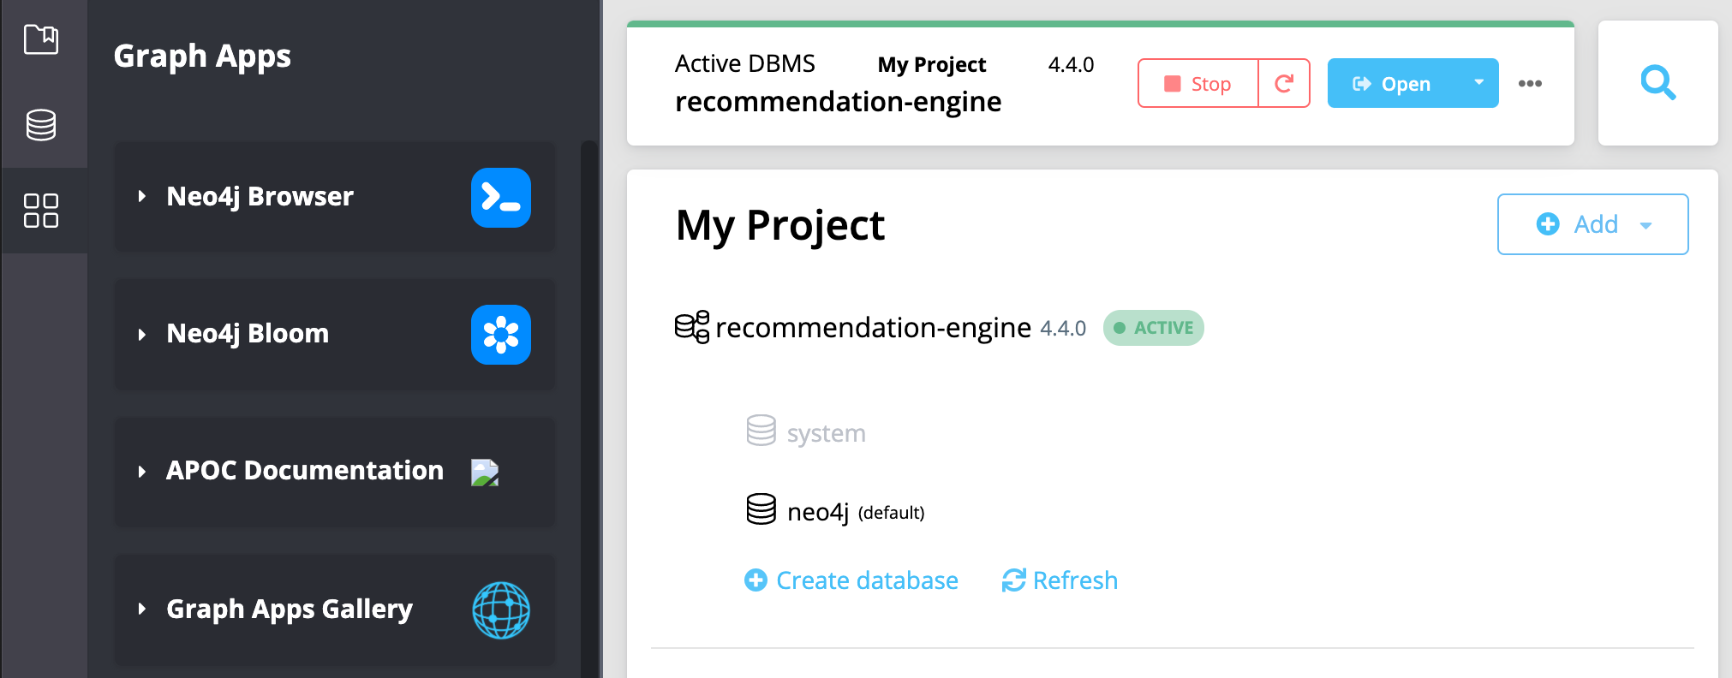Viewport: 1732px width, 678px height.
Task: Launch Neo4j Browser via its terminal icon
Action: 501,198
